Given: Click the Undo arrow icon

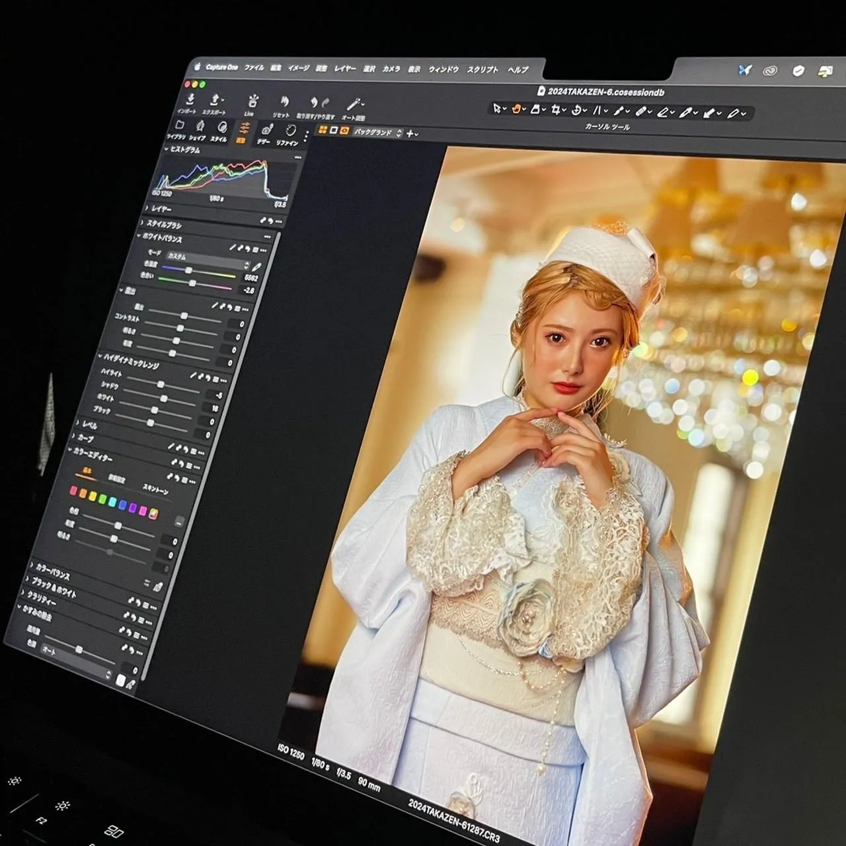Looking at the screenshot, I should [x=314, y=102].
